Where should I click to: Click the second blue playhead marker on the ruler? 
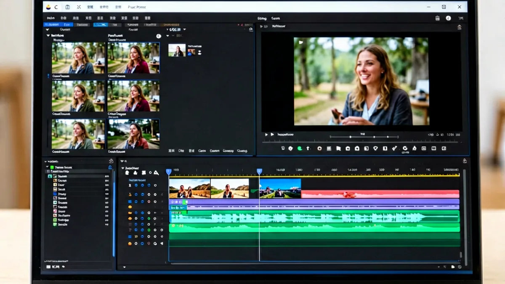click(259, 172)
